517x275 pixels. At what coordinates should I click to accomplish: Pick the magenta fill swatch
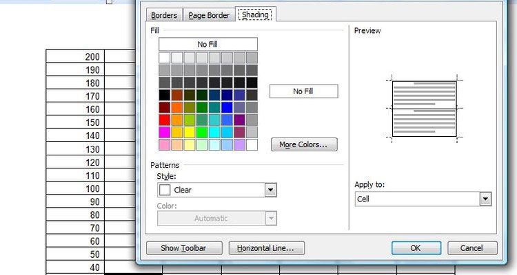(x=165, y=132)
